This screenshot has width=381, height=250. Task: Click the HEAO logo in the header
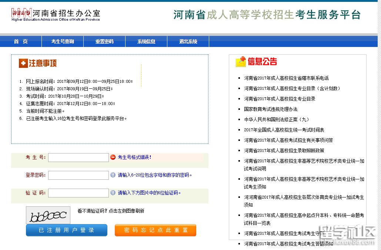(21, 13)
